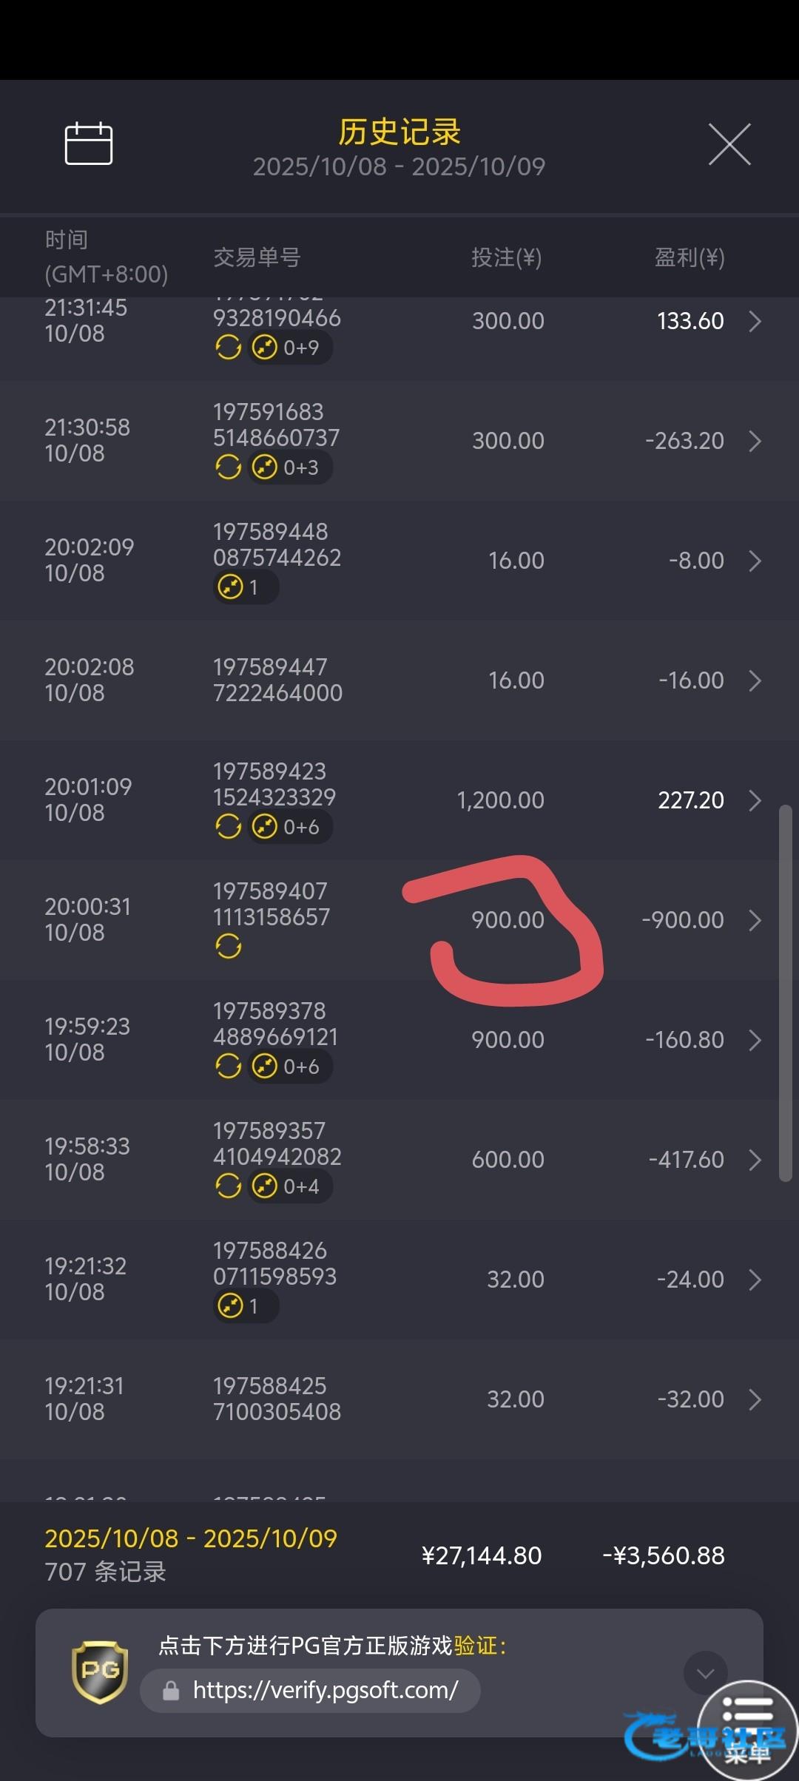Expand details for the -263.20 record
Image resolution: width=799 pixels, height=1781 pixels.
(x=755, y=442)
